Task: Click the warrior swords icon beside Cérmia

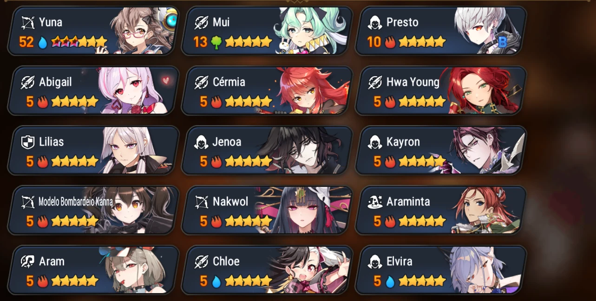Action: pyautogui.click(x=202, y=82)
